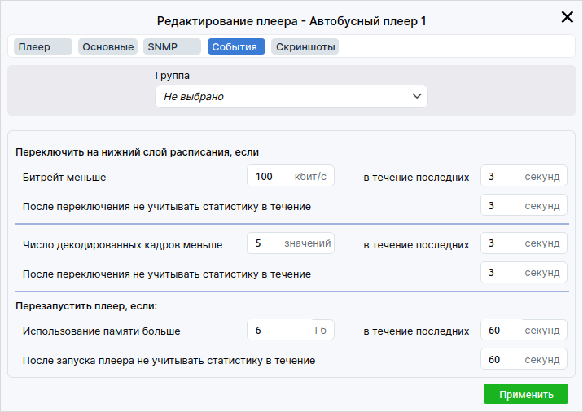The image size is (583, 412).
Task: Click heading Переключить на нижний слой расписания, если
Action: [x=137, y=152]
